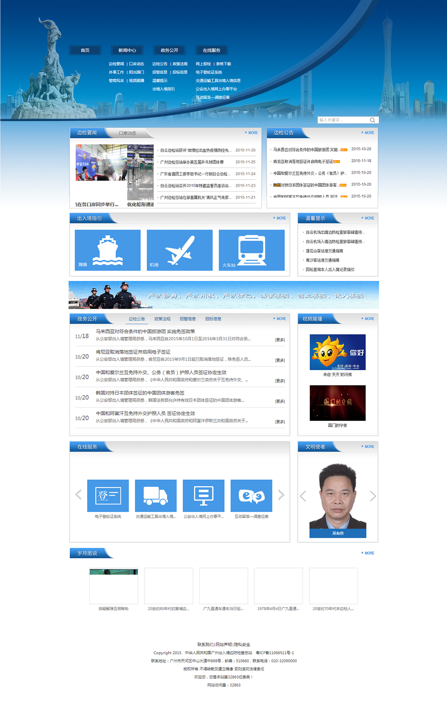Open the 联系我们 footer link
447x701 pixels.
point(205,644)
